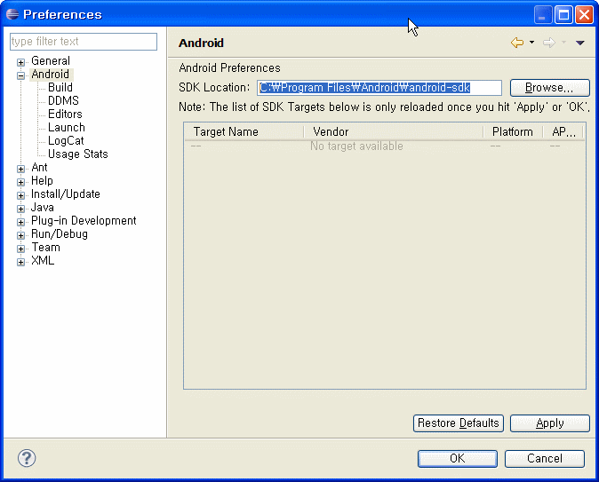
Task: Expand the Ant tree node
Action: [x=20, y=169]
